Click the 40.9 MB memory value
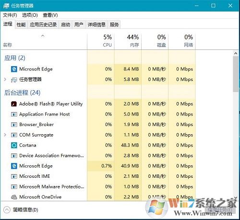This screenshot has height=220, width=240. [130, 166]
